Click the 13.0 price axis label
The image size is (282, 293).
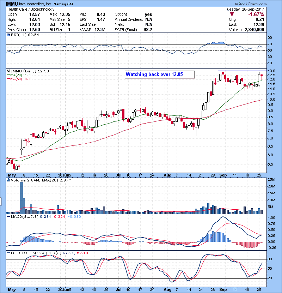coord(271,71)
